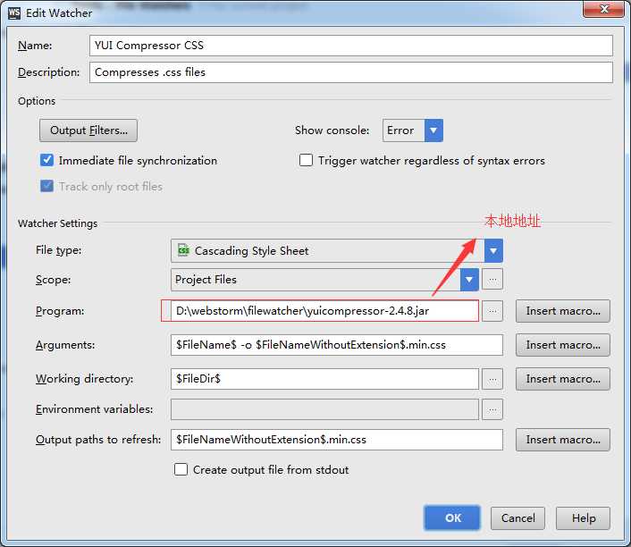Toggle Track only root files checkbox
Viewport: 631px width, 547px height.
pos(46,186)
